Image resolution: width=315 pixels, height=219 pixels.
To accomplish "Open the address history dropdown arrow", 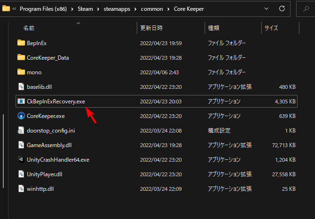I will (x=266, y=8).
